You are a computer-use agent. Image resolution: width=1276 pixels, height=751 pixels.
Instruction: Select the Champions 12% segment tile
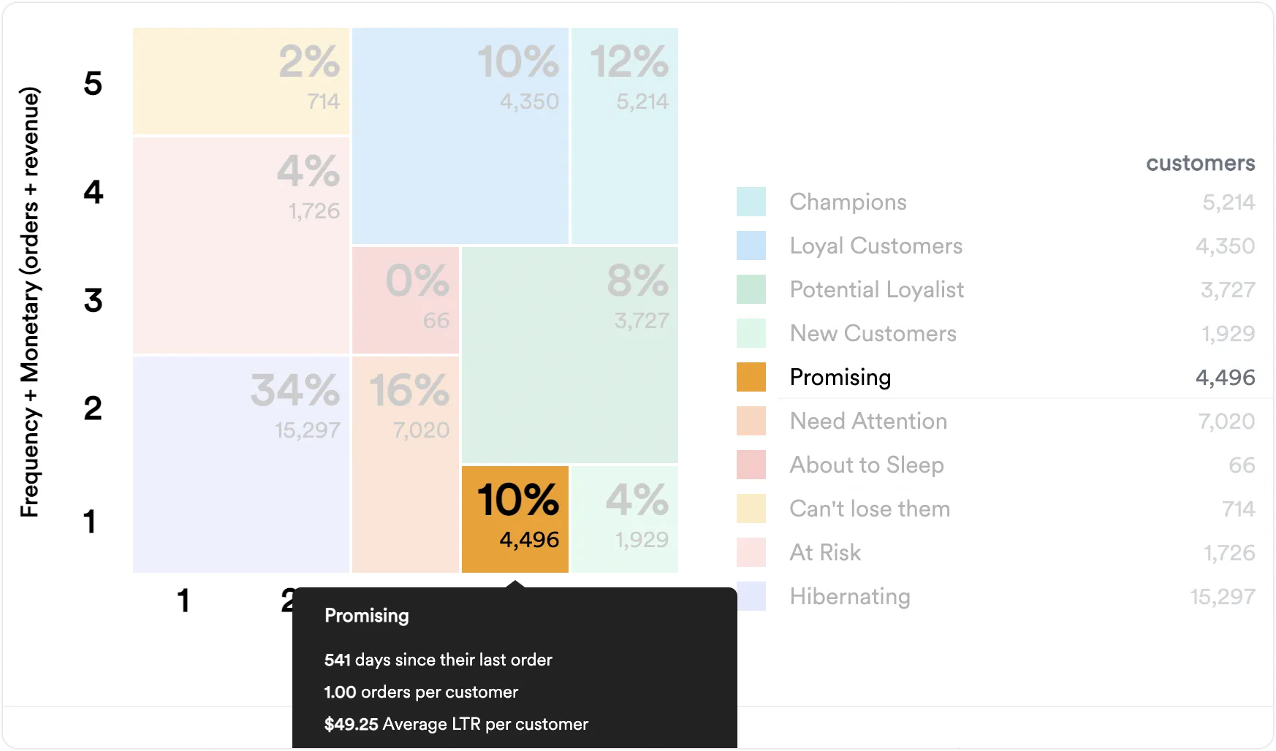625,136
